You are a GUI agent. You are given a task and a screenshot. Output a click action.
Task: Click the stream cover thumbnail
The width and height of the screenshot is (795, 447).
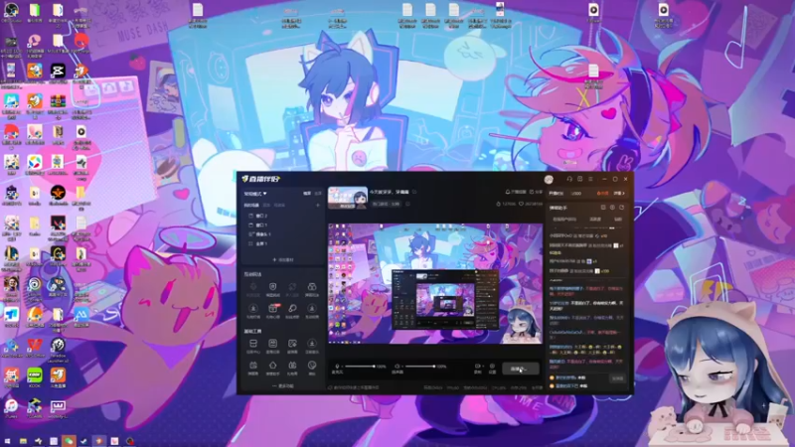click(347, 198)
